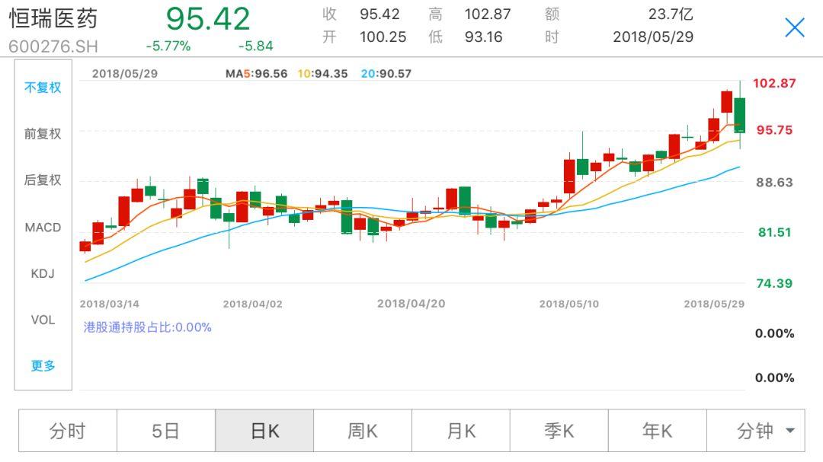Click the turnover value 23.7亿
Screen dimensions: 823x462
671,14
